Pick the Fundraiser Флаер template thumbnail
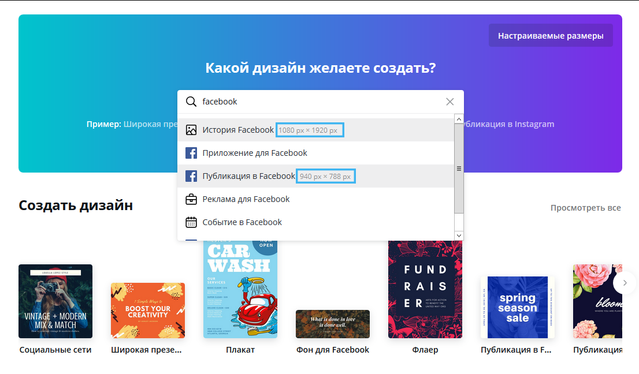639x374 pixels. click(x=425, y=290)
